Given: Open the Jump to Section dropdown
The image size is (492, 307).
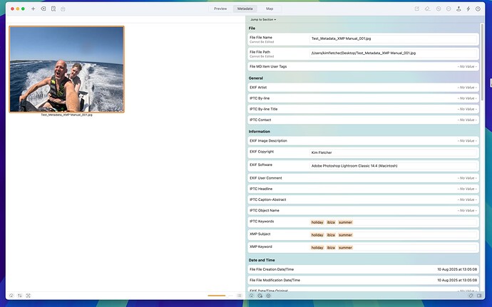Looking at the screenshot, I should click(x=263, y=19).
